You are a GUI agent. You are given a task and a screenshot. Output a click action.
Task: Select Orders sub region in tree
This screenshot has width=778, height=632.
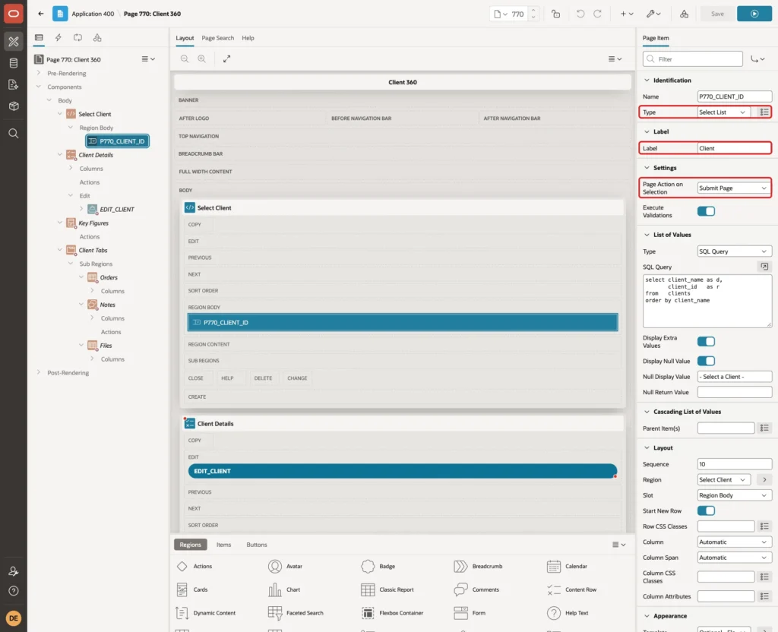coord(109,277)
